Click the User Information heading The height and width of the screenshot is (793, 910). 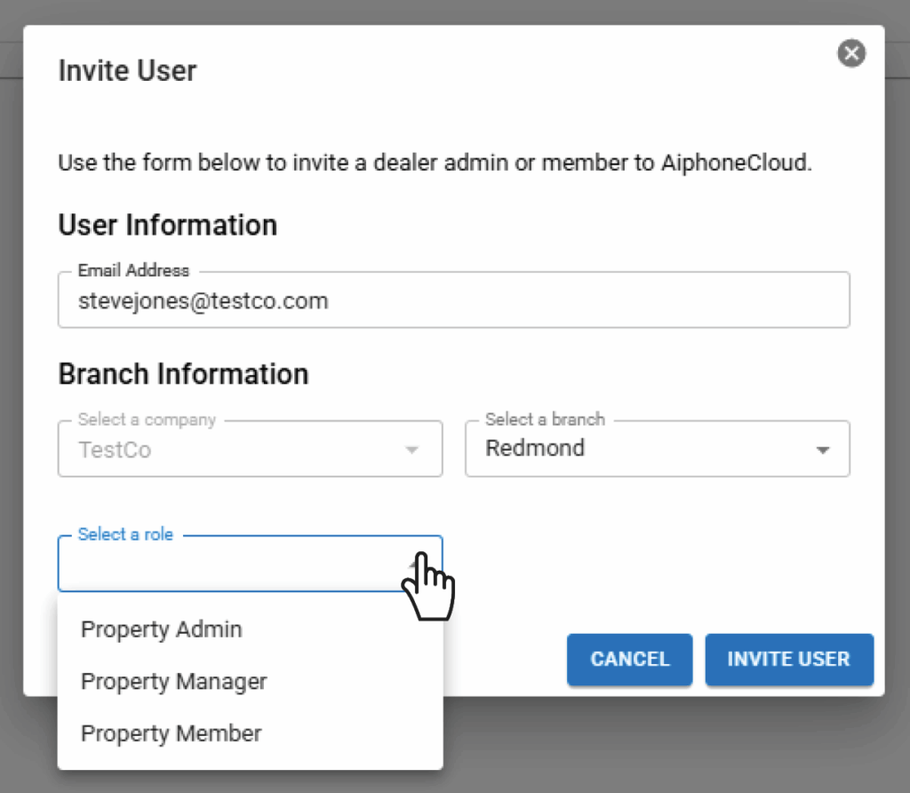click(x=167, y=225)
